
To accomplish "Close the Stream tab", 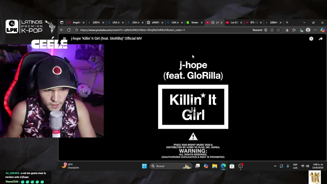I will pyautogui.click(x=202, y=22).
